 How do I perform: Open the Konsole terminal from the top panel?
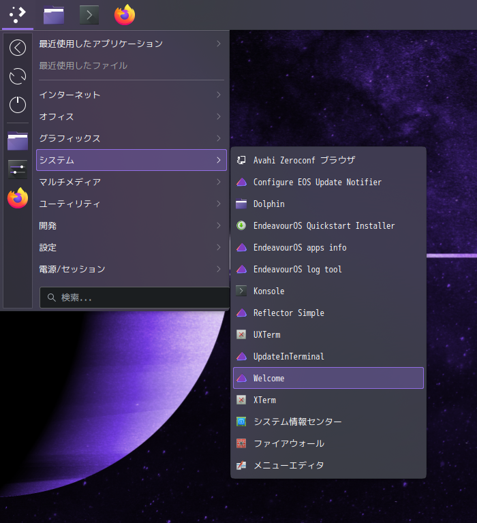click(x=89, y=15)
